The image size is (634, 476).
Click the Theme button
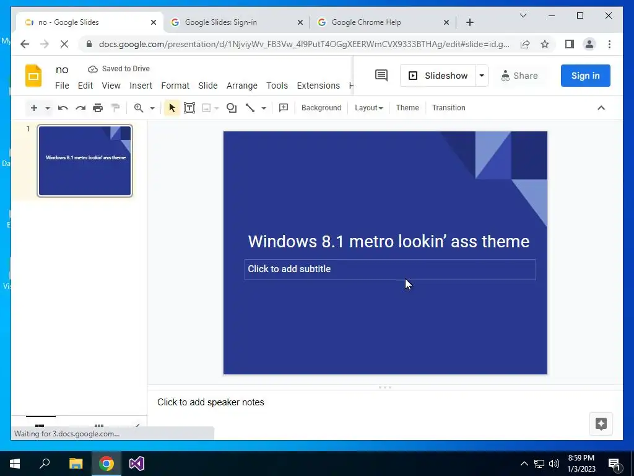click(x=407, y=108)
